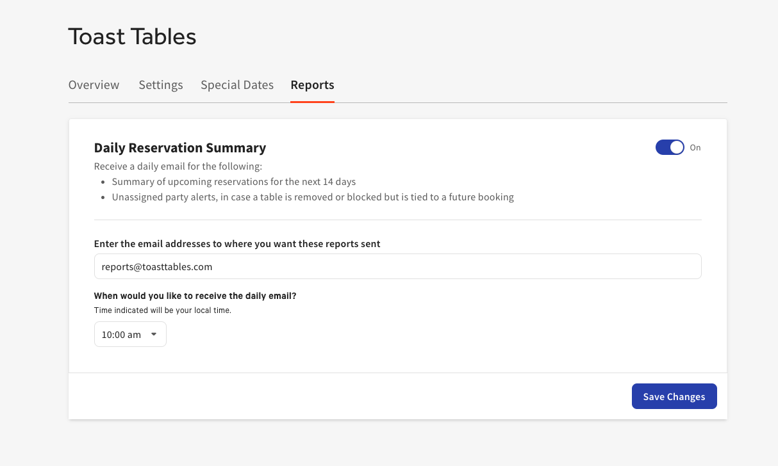Focus the report email addresses input field
The image size is (778, 466).
tap(449, 266)
